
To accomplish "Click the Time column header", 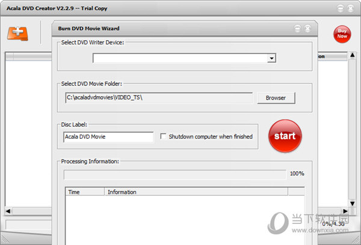I will click(x=85, y=192).
